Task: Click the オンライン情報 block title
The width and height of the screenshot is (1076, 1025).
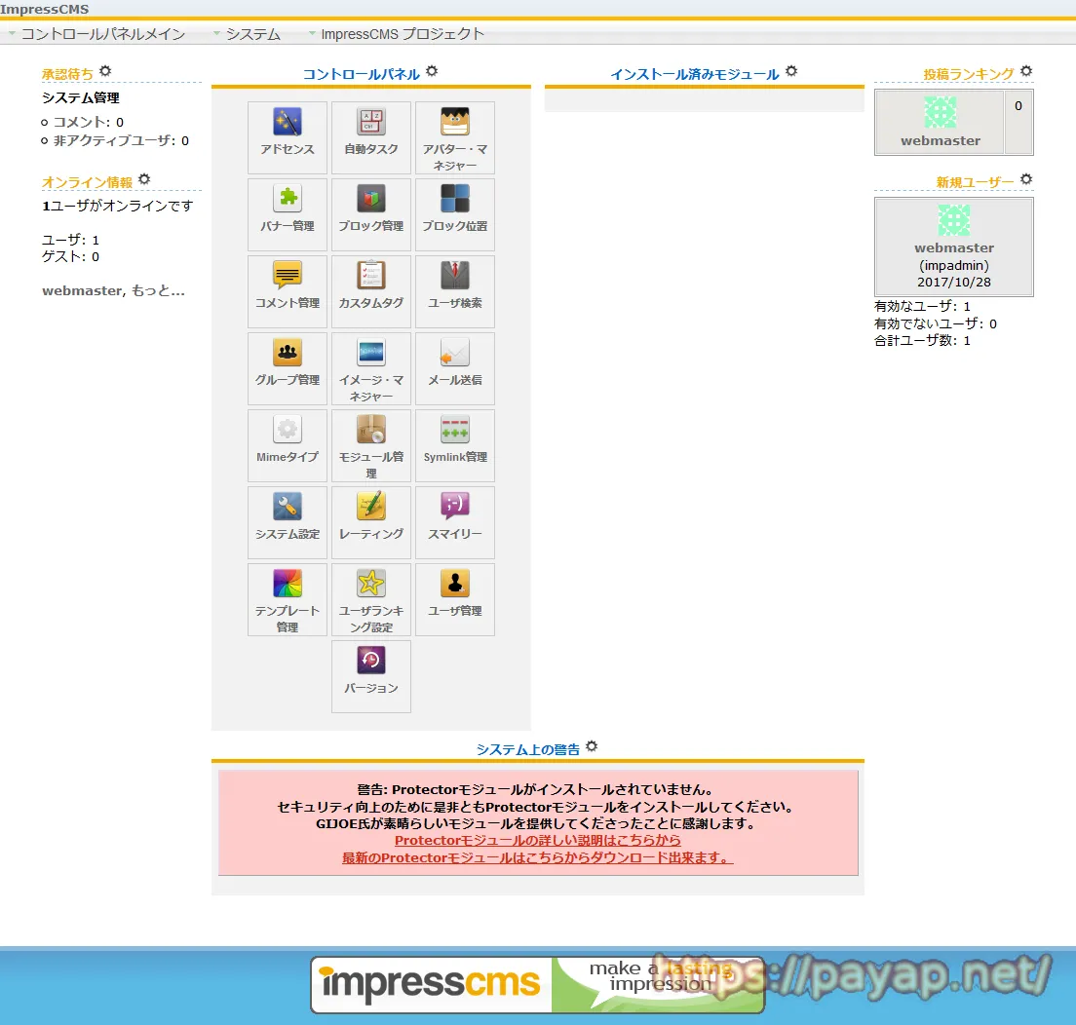Action: point(87,182)
